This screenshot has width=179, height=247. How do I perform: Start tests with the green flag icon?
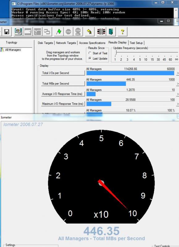click(x=59, y=32)
